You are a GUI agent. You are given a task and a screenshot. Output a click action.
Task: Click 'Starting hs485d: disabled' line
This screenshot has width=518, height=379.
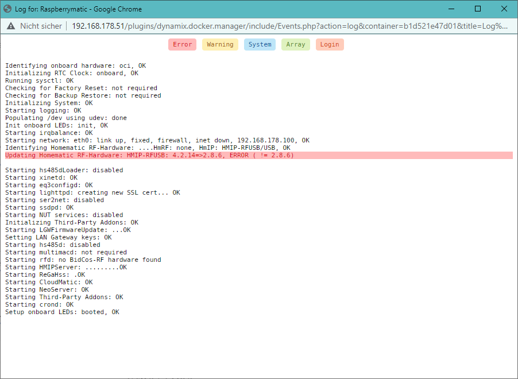53,245
